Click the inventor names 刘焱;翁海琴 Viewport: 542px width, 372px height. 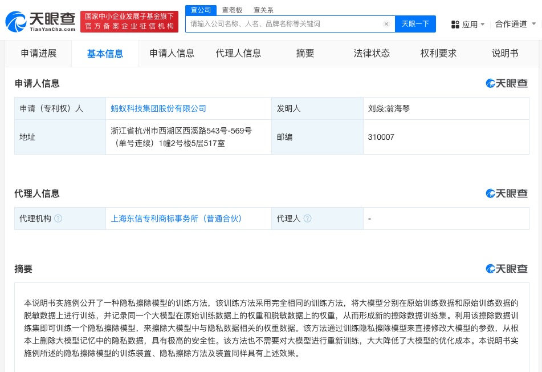pos(389,108)
